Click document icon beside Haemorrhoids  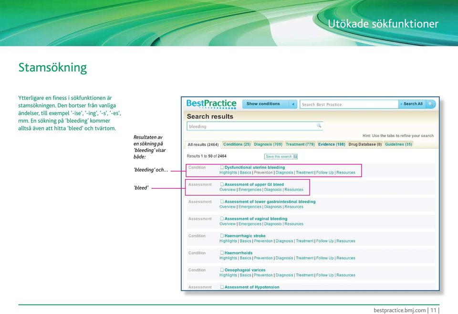222,253
